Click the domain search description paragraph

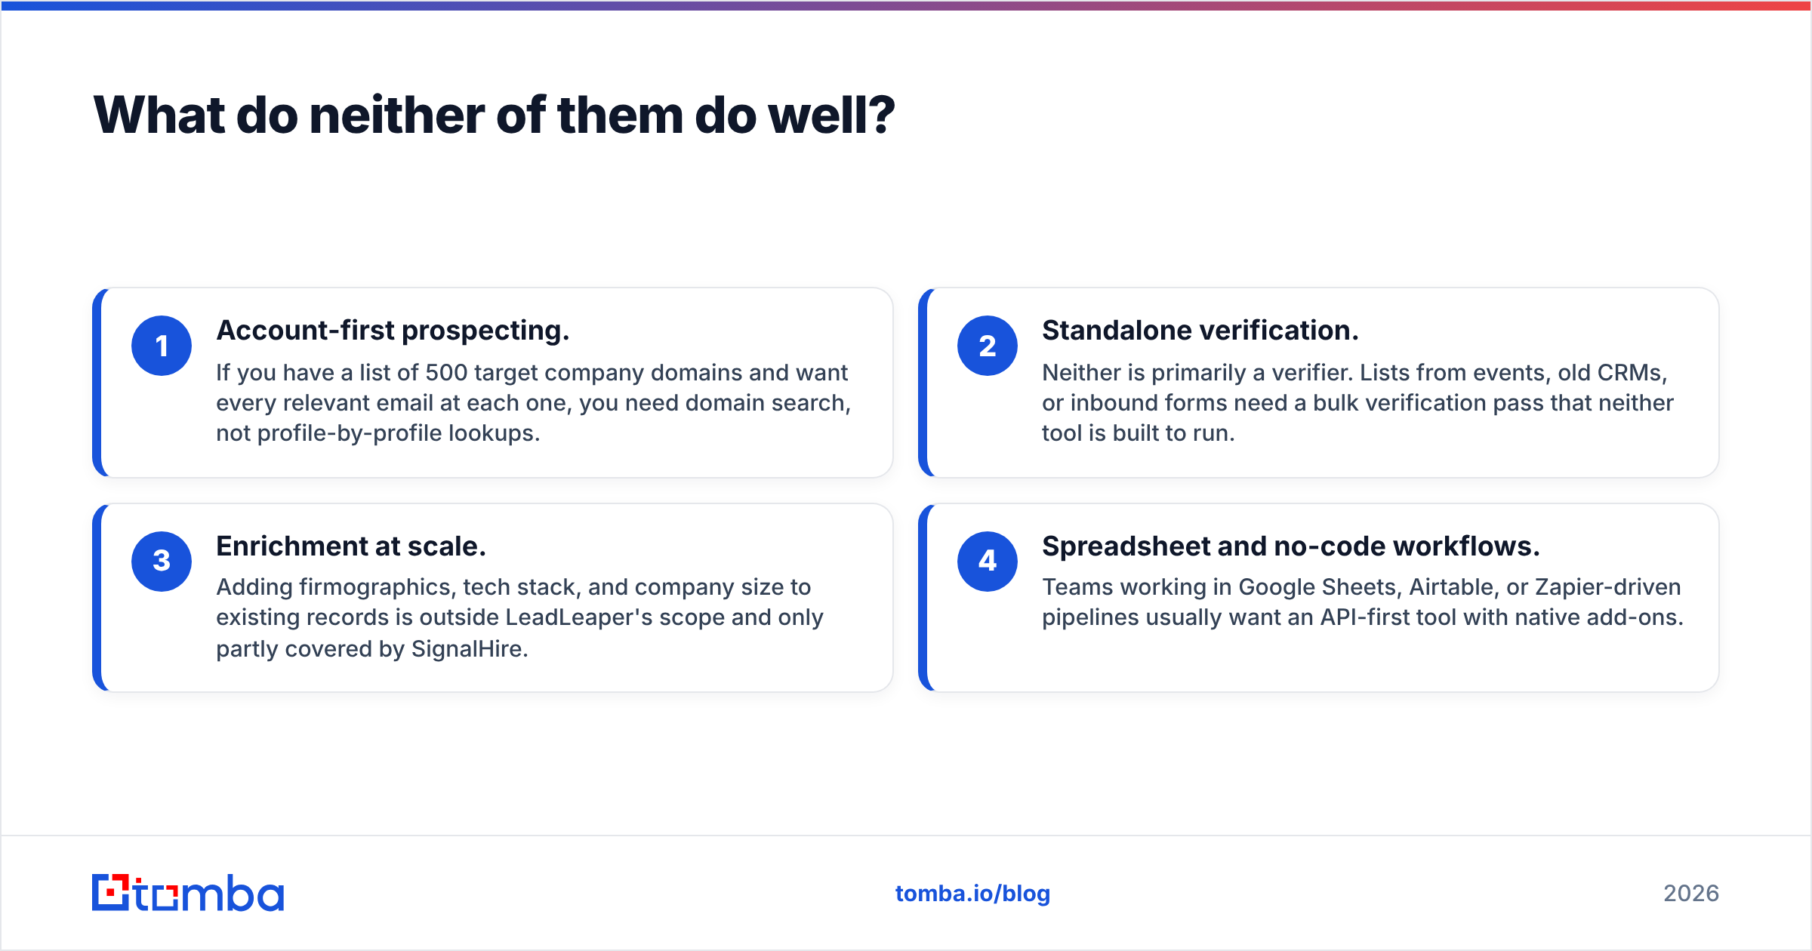pos(533,403)
